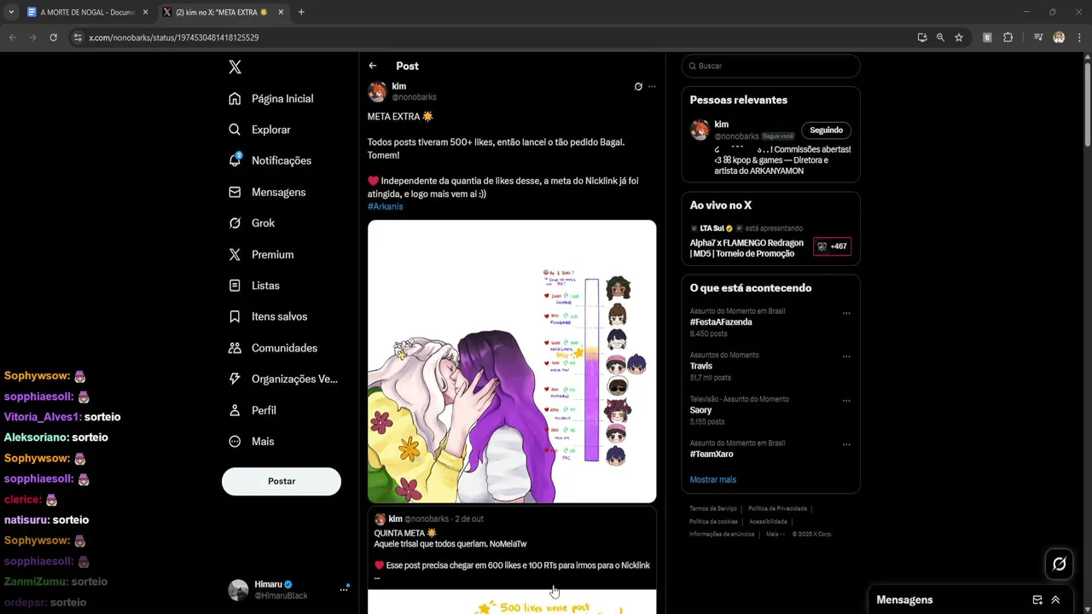Click the Postar button
1092x614 pixels.
point(282,481)
